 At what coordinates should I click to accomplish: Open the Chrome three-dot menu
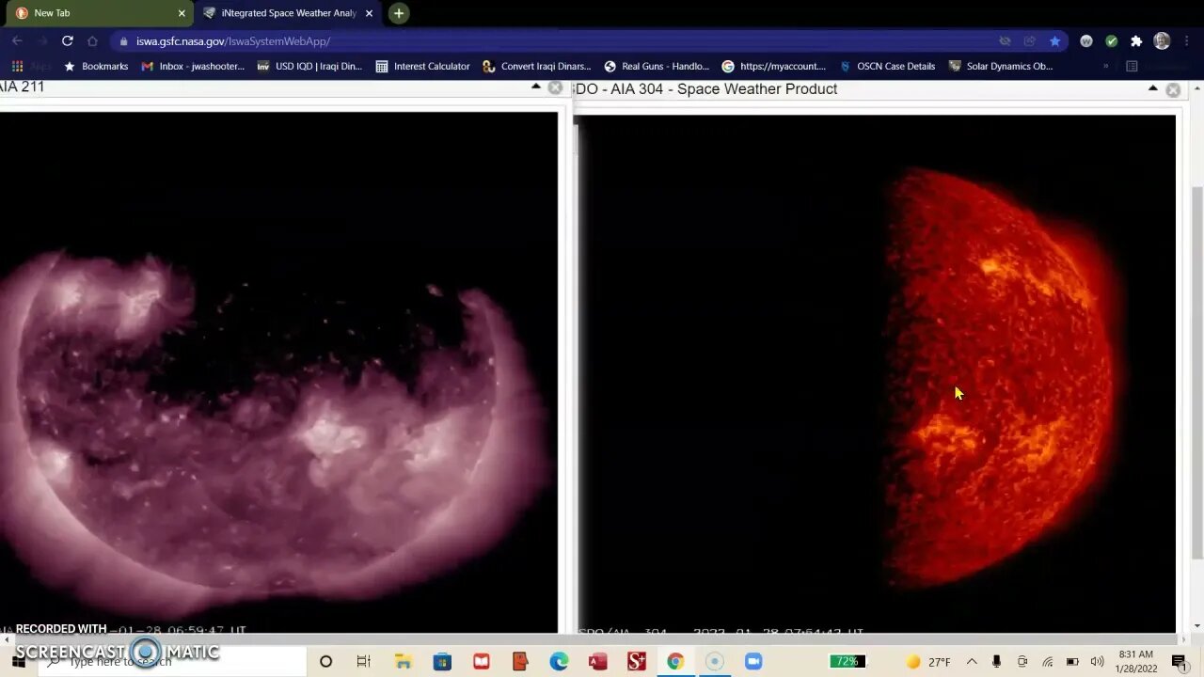coord(1187,41)
